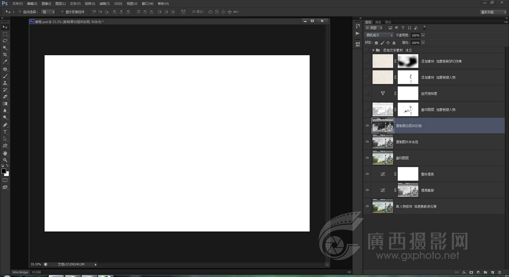This screenshot has height=277, width=509.
Task: Select the Custom Shape tool
Action: (5, 146)
